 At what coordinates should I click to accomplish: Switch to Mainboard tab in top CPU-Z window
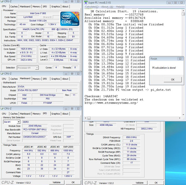click(25, 6)
